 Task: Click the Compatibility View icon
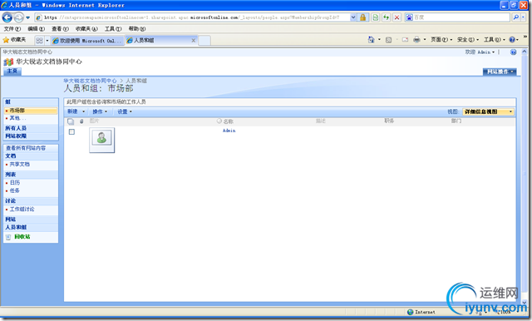click(376, 17)
